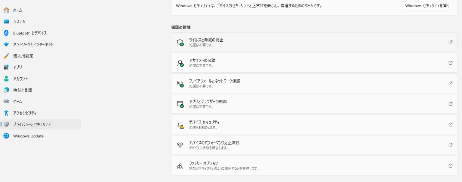Navigate to 個人用設定 section
The height and width of the screenshot is (182, 462).
pyautogui.click(x=23, y=56)
